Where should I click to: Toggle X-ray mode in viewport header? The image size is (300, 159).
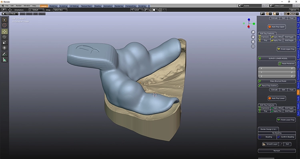point(281,14)
